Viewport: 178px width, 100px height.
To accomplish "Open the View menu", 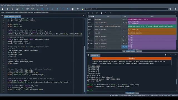I will click(41, 5).
